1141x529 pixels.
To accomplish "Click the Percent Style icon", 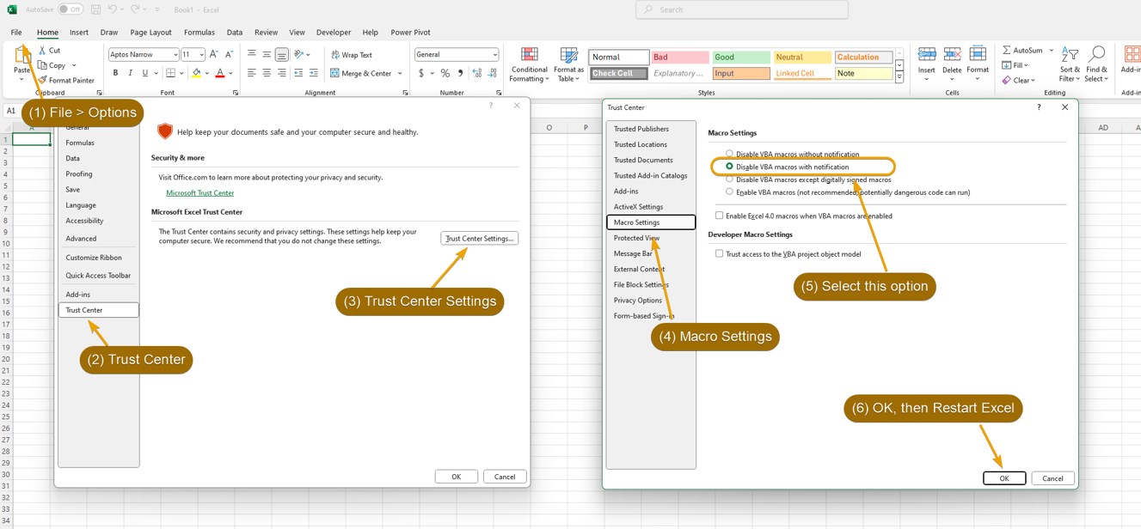I will tap(445, 73).
